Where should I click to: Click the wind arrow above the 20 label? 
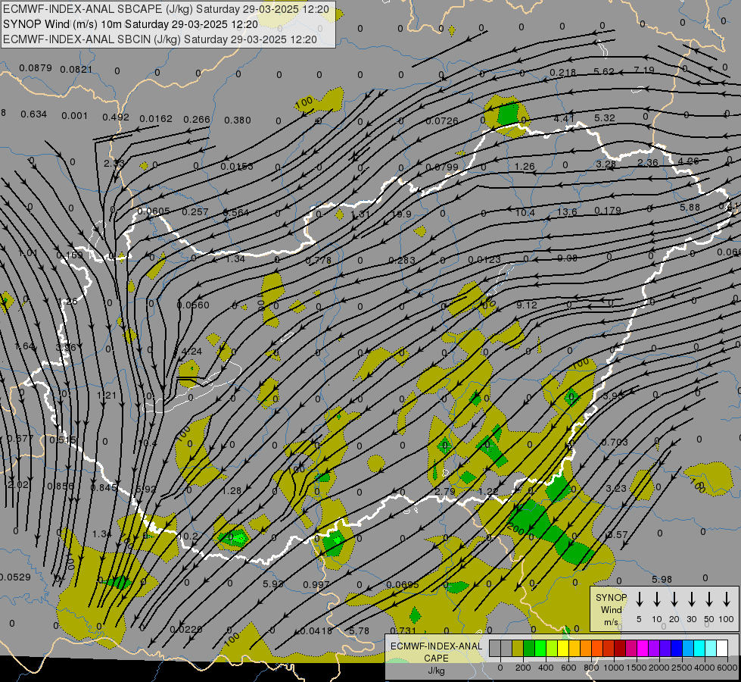pos(674,599)
